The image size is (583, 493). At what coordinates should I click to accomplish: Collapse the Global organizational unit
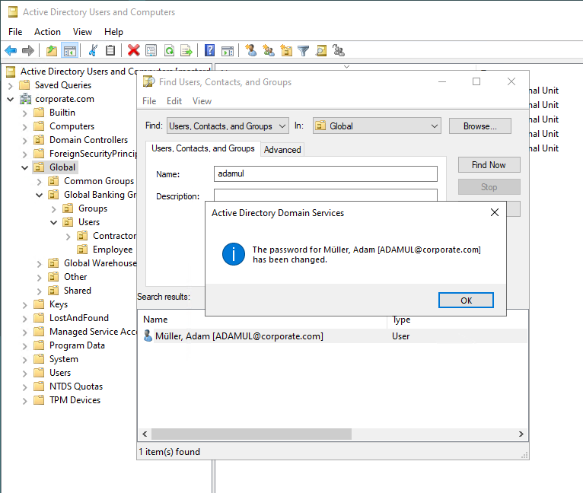(24, 167)
